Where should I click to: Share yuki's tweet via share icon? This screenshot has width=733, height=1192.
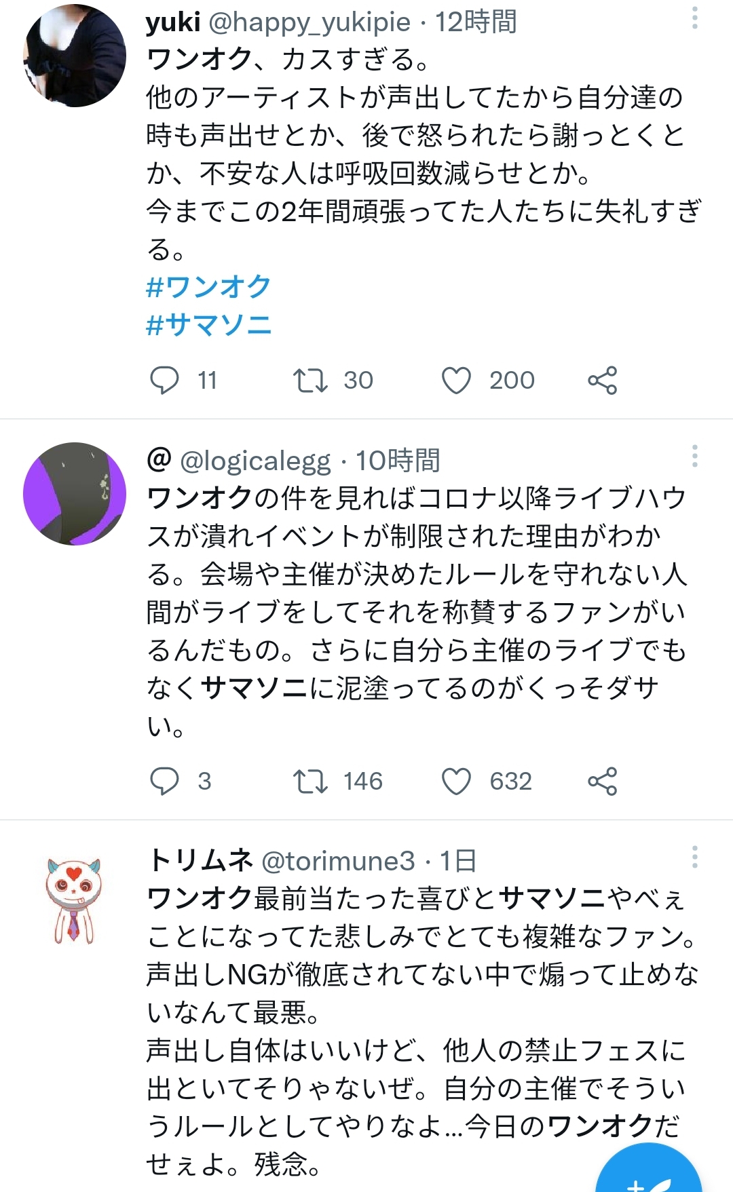point(603,380)
